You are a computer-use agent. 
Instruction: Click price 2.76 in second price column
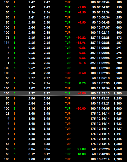[x=47, y=83]
